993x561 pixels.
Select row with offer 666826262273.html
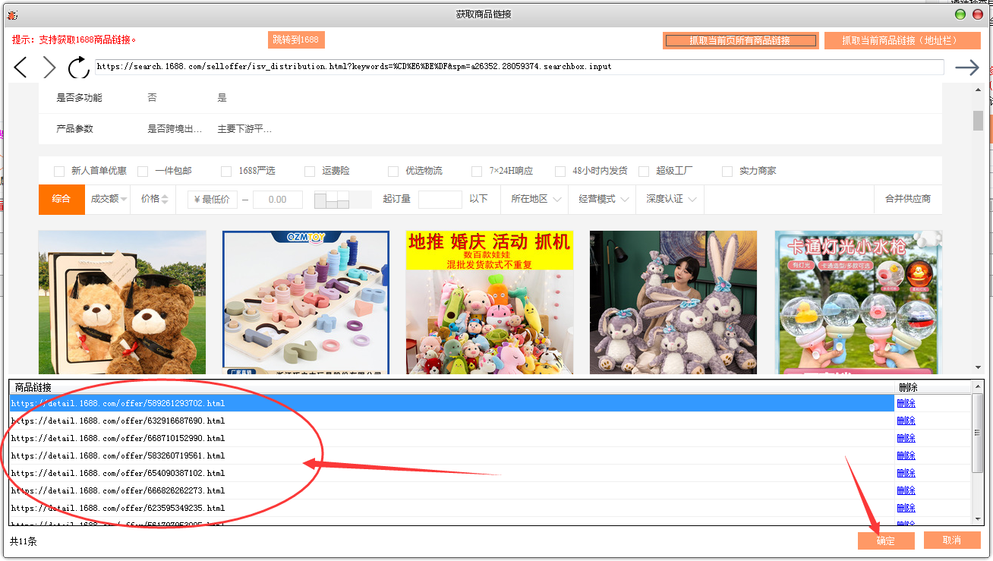point(452,490)
